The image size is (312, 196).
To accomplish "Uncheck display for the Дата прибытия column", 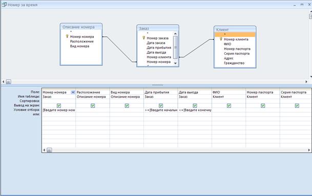I will coord(161,105).
